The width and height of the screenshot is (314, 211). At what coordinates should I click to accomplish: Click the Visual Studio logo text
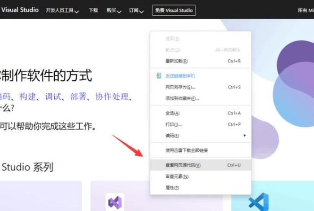tap(20, 10)
